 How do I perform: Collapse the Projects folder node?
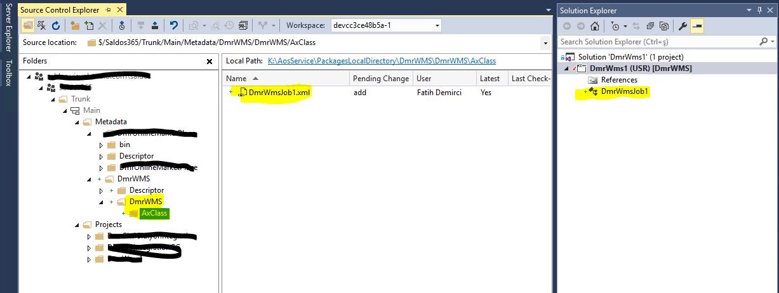tap(77, 225)
